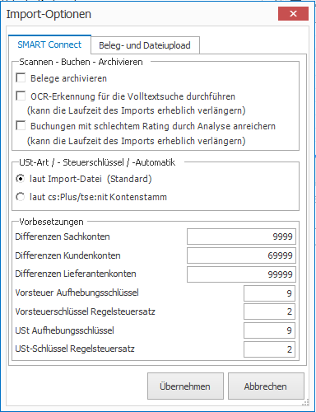The height and width of the screenshot is (412, 316).
Task: Click the USt-Schlüssel Regelsteuersatz value field
Action: coord(269,349)
